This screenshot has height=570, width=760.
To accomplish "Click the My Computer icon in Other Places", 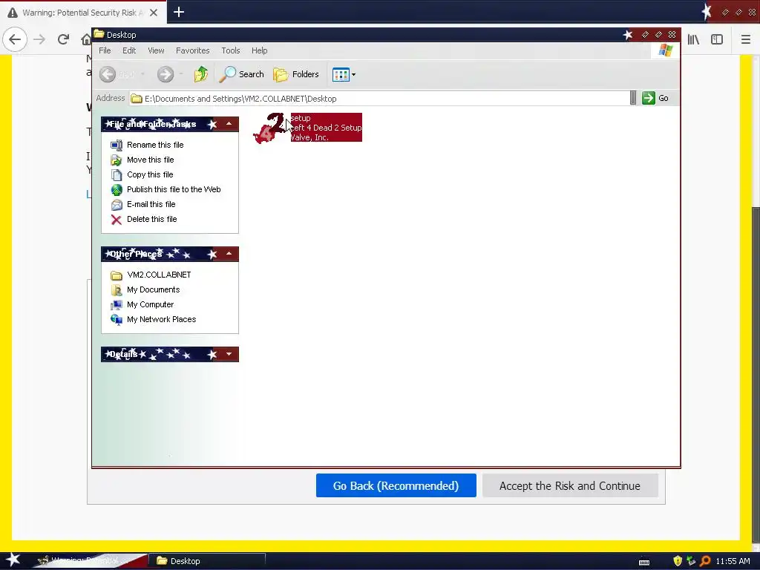I will coord(117,305).
